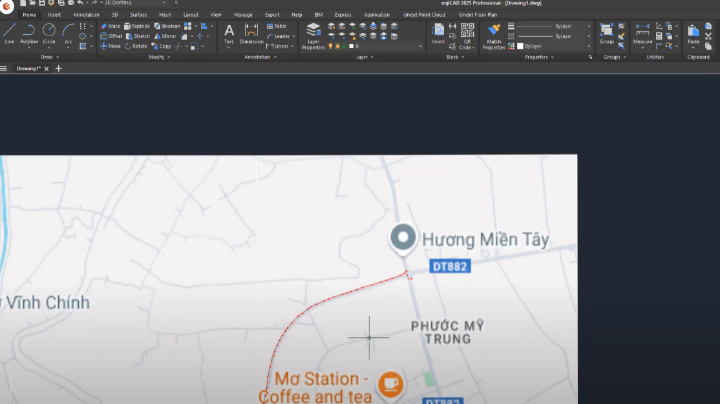This screenshot has height=404, width=720.
Task: Expand the Block panel
Action: click(456, 57)
